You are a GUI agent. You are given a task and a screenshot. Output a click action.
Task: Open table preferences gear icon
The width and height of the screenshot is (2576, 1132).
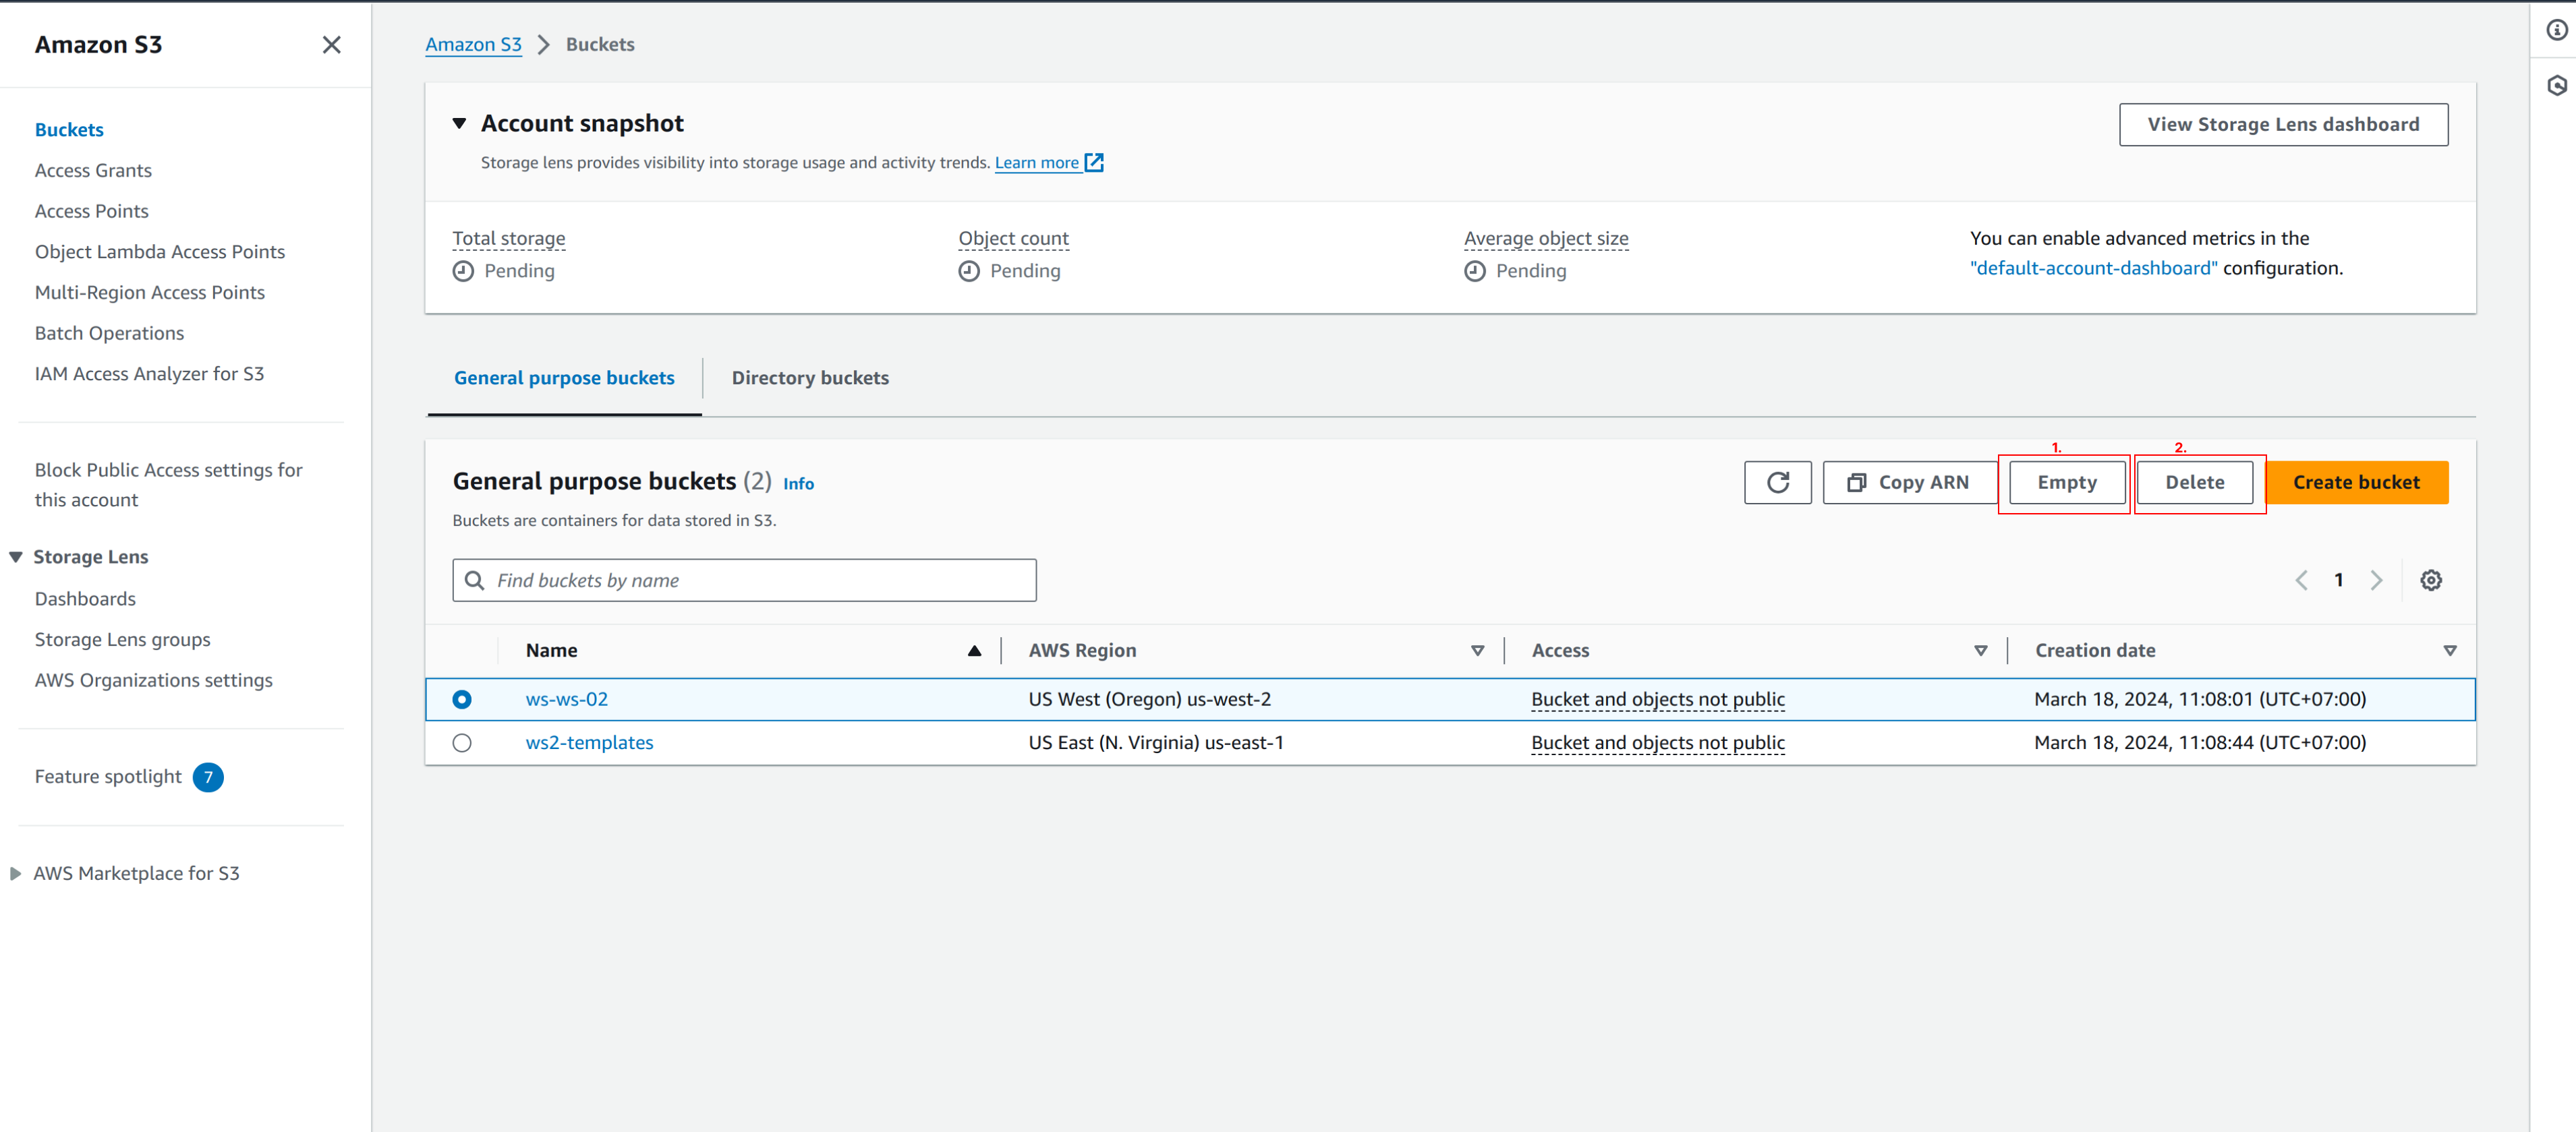coord(2430,580)
